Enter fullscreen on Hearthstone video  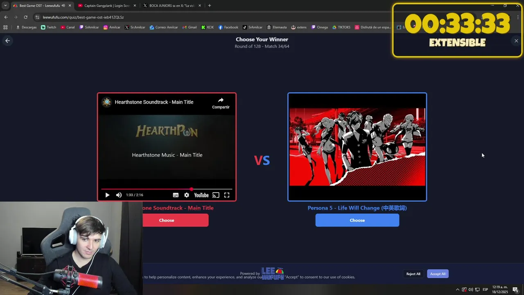(x=227, y=195)
